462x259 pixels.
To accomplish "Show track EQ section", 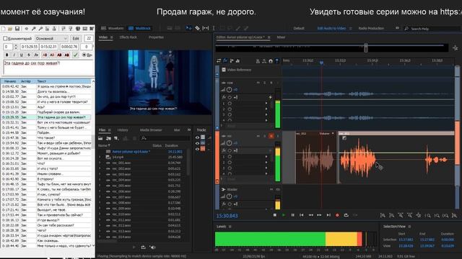I will pyautogui.click(x=237, y=60).
